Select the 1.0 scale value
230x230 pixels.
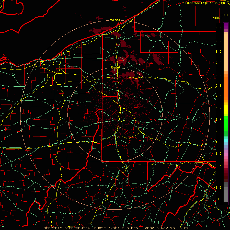[218, 154]
